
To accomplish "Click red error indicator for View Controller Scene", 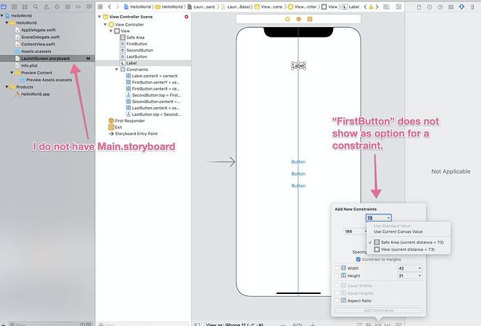I will coord(186,17).
